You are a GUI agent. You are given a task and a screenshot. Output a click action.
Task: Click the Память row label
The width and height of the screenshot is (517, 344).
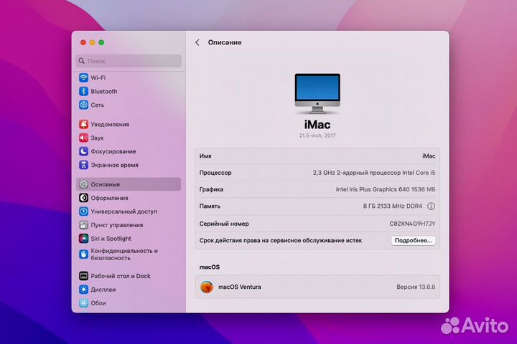click(x=210, y=206)
